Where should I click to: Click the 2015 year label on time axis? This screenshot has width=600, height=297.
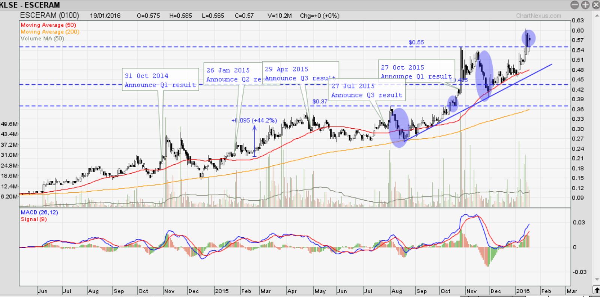(222, 291)
